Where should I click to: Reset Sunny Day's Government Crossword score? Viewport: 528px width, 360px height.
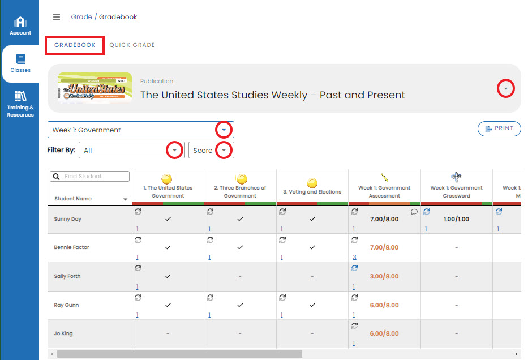427,212
